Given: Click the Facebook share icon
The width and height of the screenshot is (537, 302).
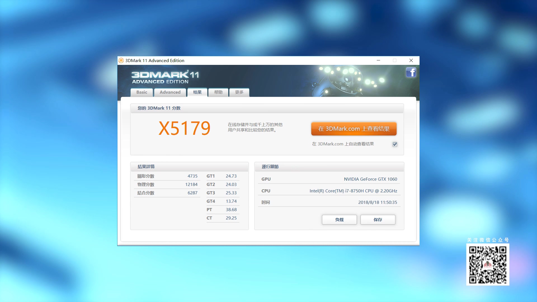Looking at the screenshot, I should [x=411, y=72].
